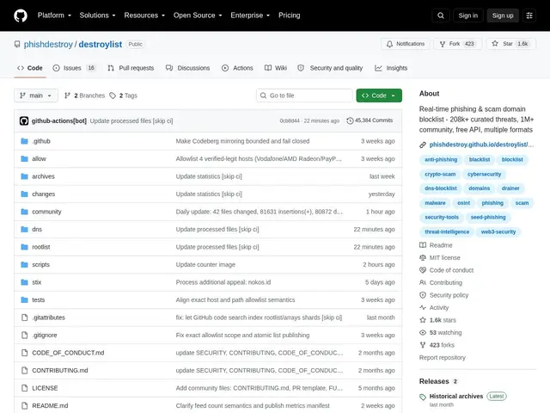This screenshot has width=550, height=413.
Task: Click the link icon beside the website URL
Action: coord(423,145)
